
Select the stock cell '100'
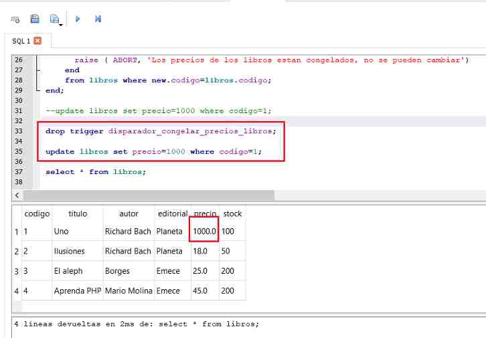click(232, 232)
